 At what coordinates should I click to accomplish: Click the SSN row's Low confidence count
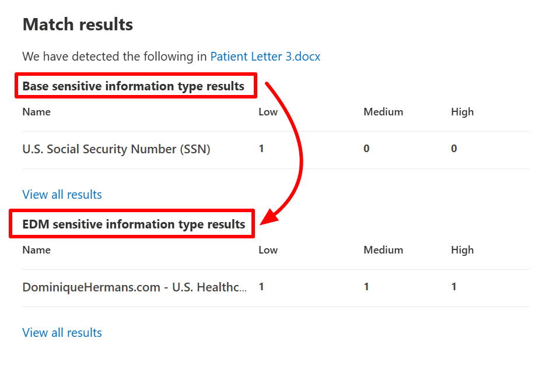tap(261, 149)
